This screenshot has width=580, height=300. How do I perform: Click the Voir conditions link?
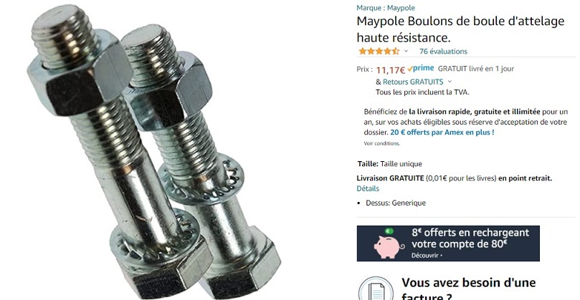point(381,143)
